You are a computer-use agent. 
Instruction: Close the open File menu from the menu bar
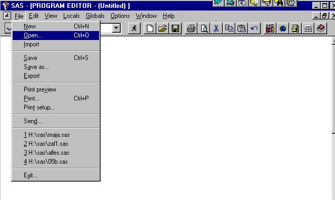[19, 16]
